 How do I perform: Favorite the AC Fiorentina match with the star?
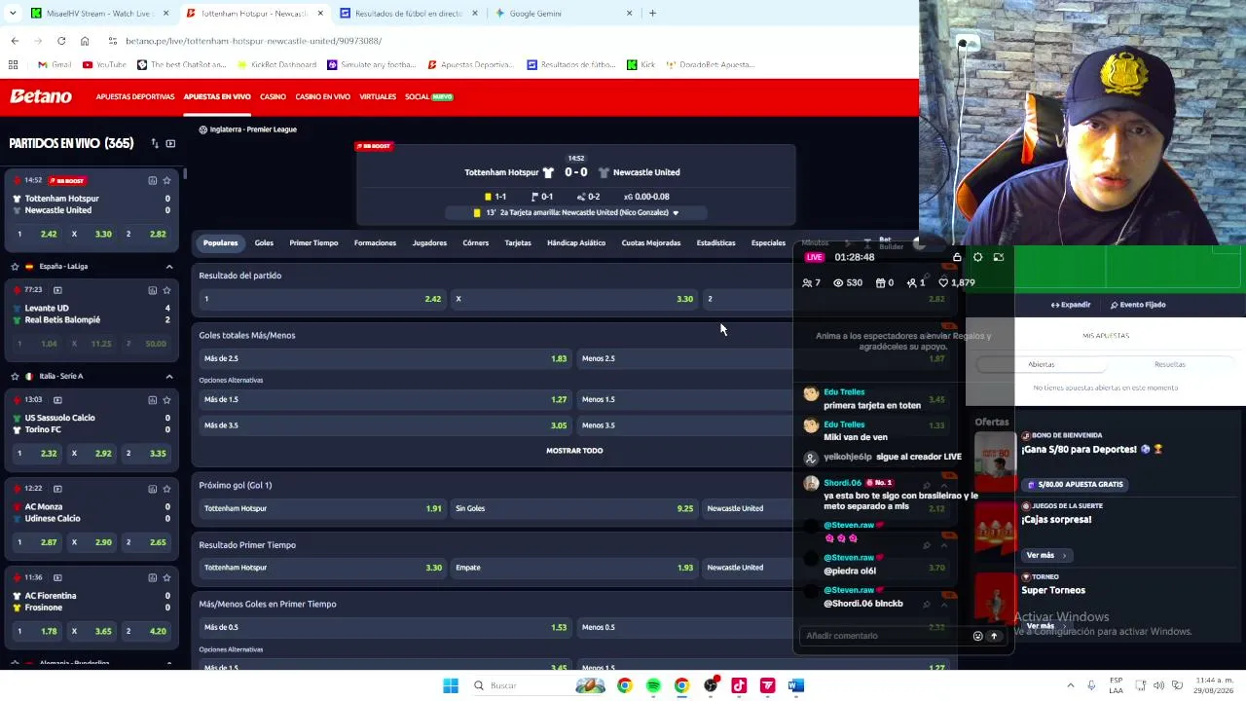166,578
